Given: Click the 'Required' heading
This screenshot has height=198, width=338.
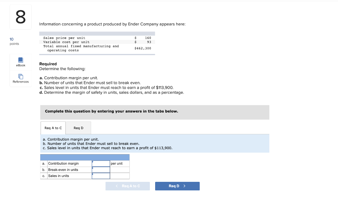Looking at the screenshot, I should pos(48,64).
